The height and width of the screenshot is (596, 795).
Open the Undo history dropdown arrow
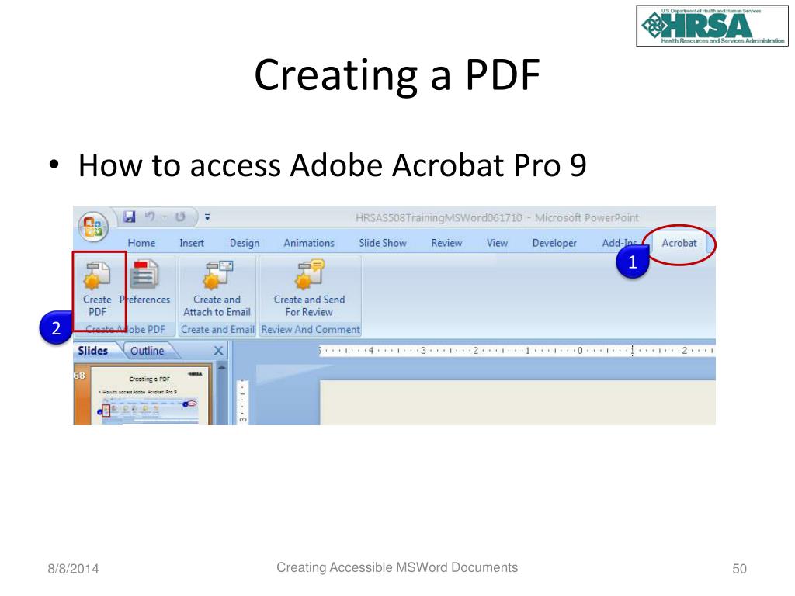click(165, 217)
